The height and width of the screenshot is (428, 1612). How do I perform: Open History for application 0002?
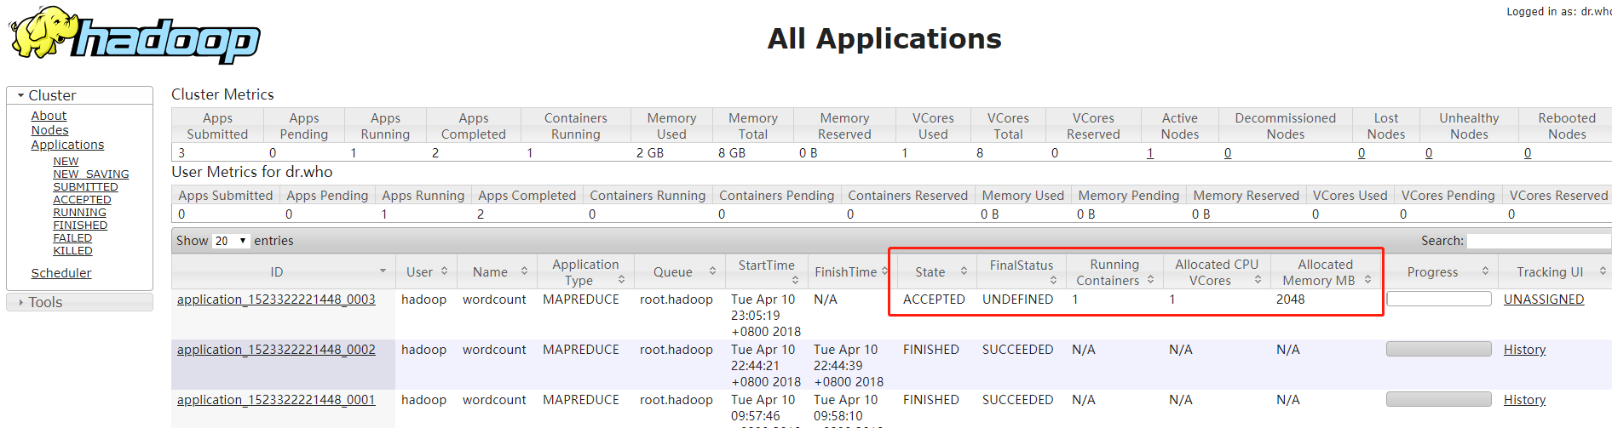coord(1524,350)
